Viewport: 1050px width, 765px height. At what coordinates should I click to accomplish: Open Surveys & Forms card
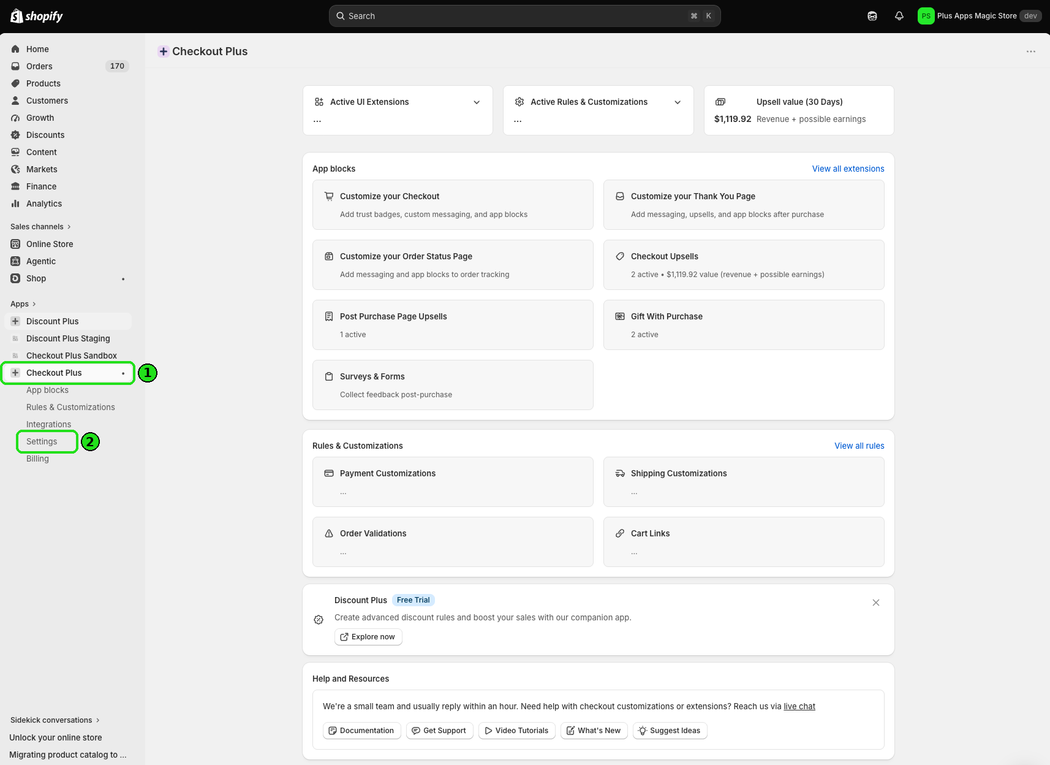point(453,385)
